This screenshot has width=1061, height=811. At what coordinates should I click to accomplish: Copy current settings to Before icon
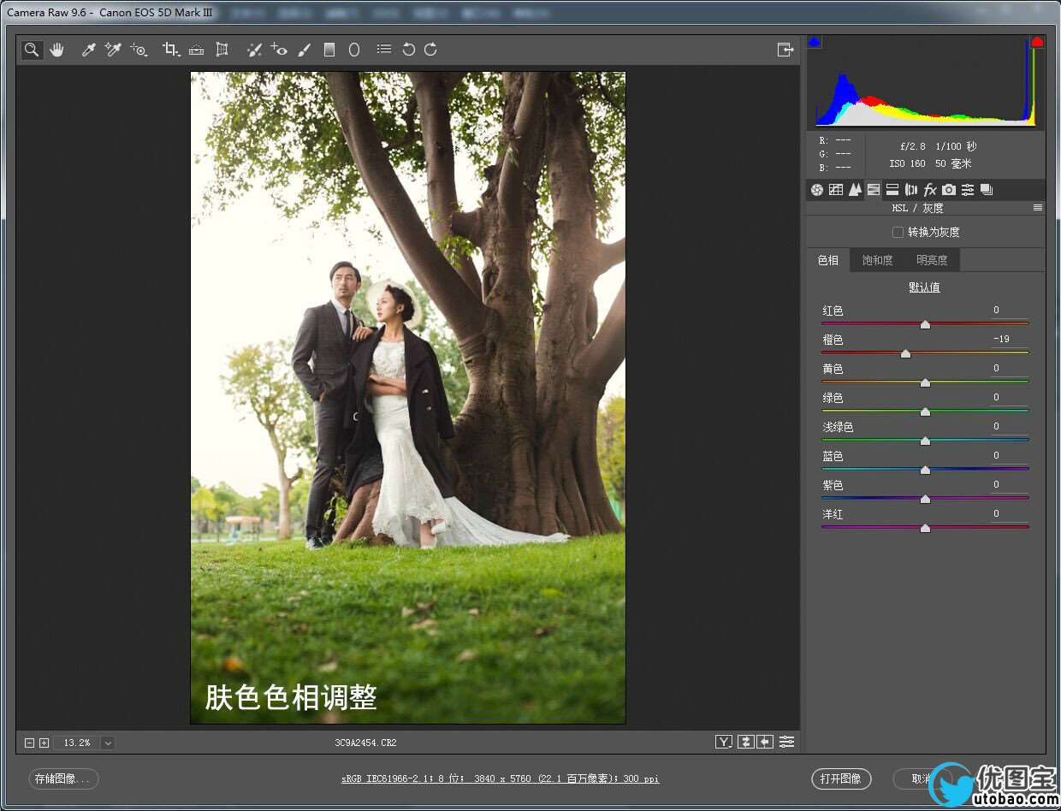click(766, 742)
